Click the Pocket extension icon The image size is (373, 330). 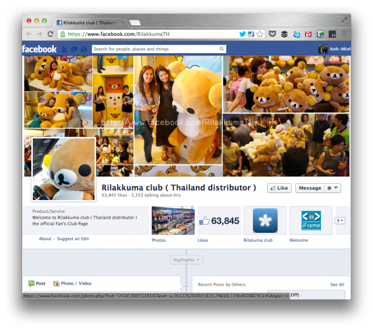[273, 34]
